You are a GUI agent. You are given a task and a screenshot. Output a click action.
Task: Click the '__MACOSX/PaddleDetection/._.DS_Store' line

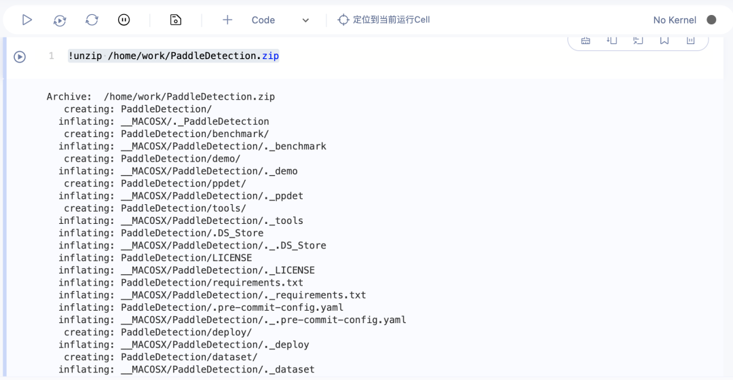(192, 246)
